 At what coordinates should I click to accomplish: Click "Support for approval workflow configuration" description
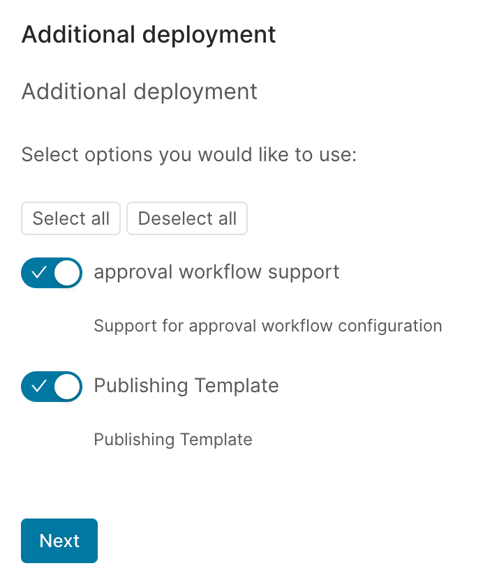(267, 326)
